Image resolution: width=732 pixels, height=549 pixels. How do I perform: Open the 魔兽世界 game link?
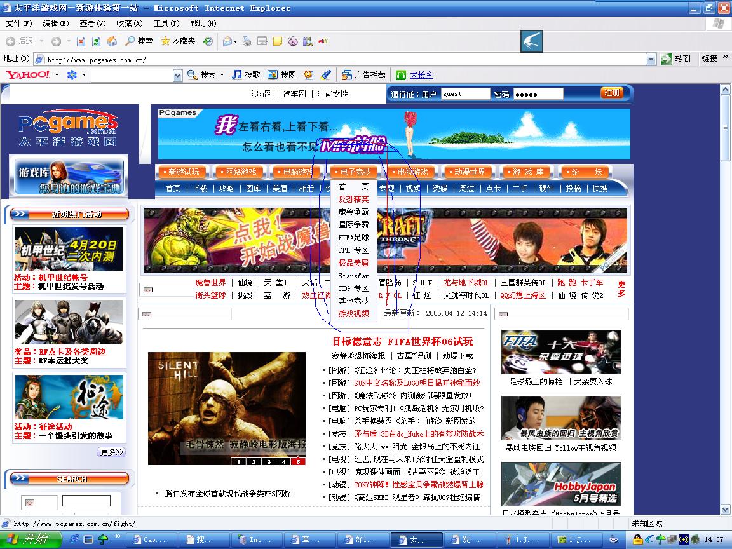click(210, 282)
